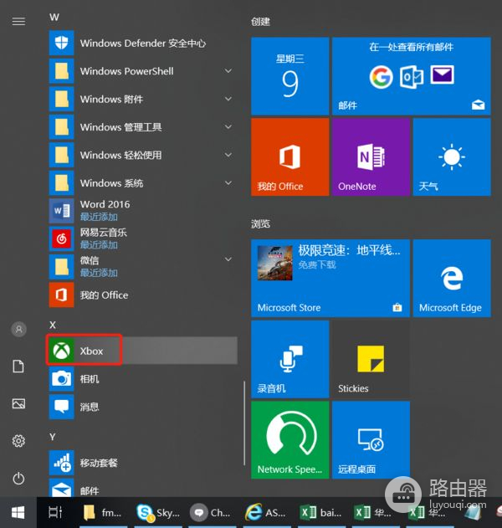Open the Microsoft Store game tile
The width and height of the screenshot is (502, 528).
(x=330, y=278)
